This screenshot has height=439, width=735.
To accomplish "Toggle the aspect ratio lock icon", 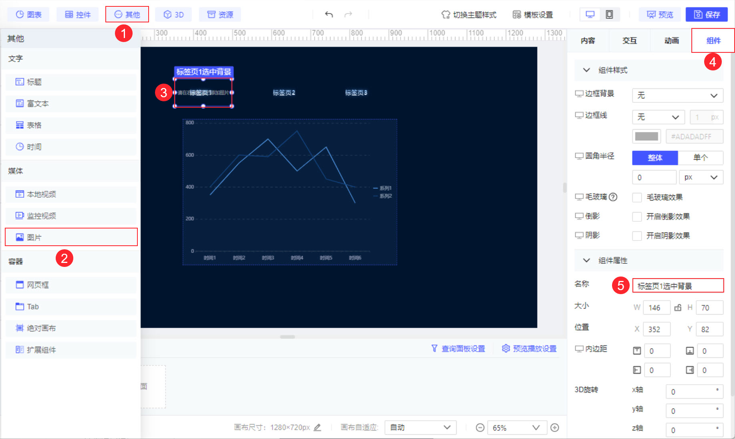I will click(x=678, y=308).
